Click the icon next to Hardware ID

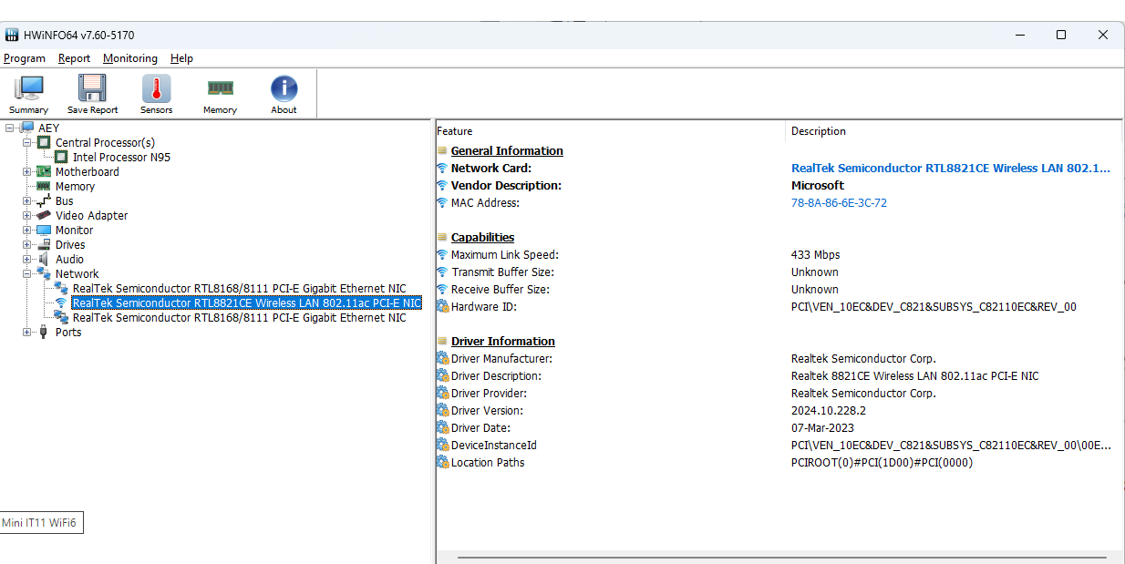tap(442, 307)
